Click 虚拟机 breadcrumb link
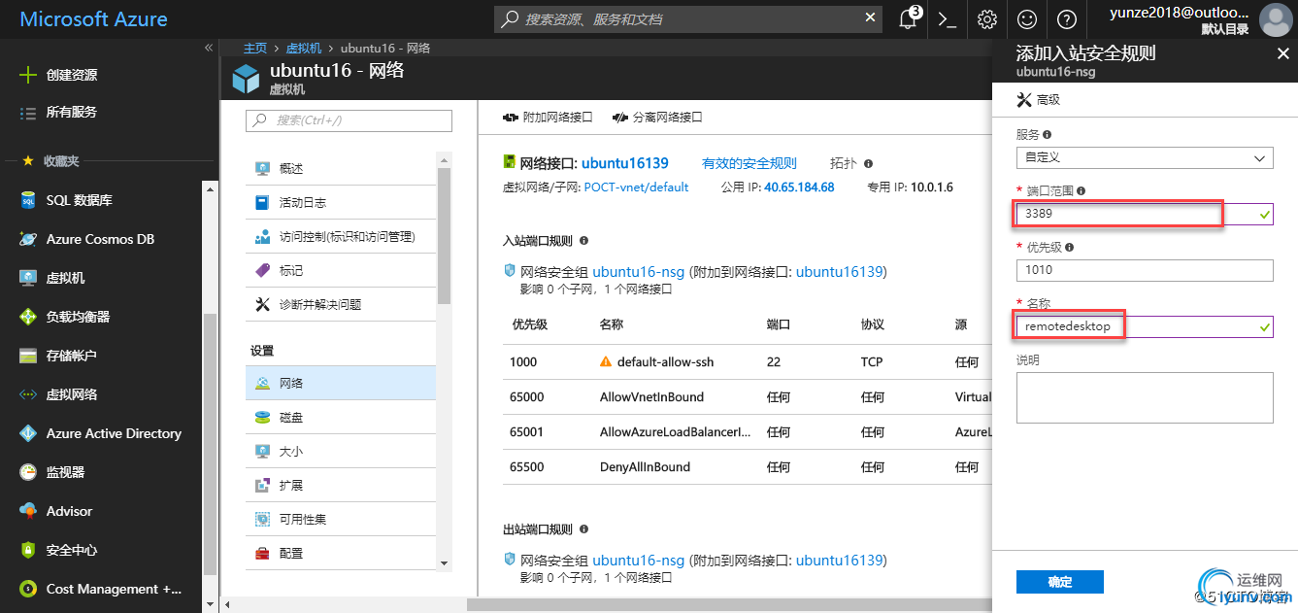 coord(305,49)
